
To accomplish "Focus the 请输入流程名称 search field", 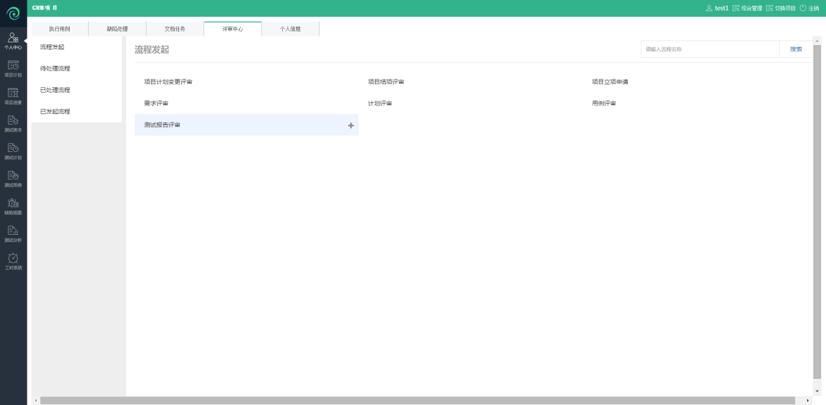I will pos(709,50).
